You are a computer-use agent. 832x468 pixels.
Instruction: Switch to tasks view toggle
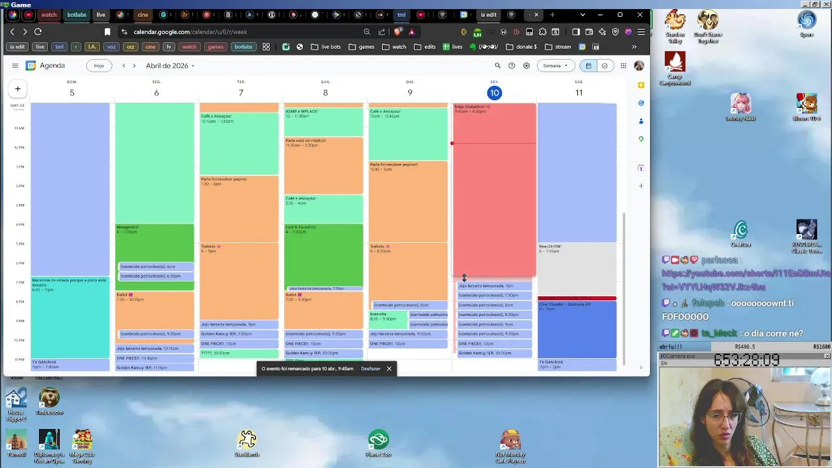(x=604, y=66)
